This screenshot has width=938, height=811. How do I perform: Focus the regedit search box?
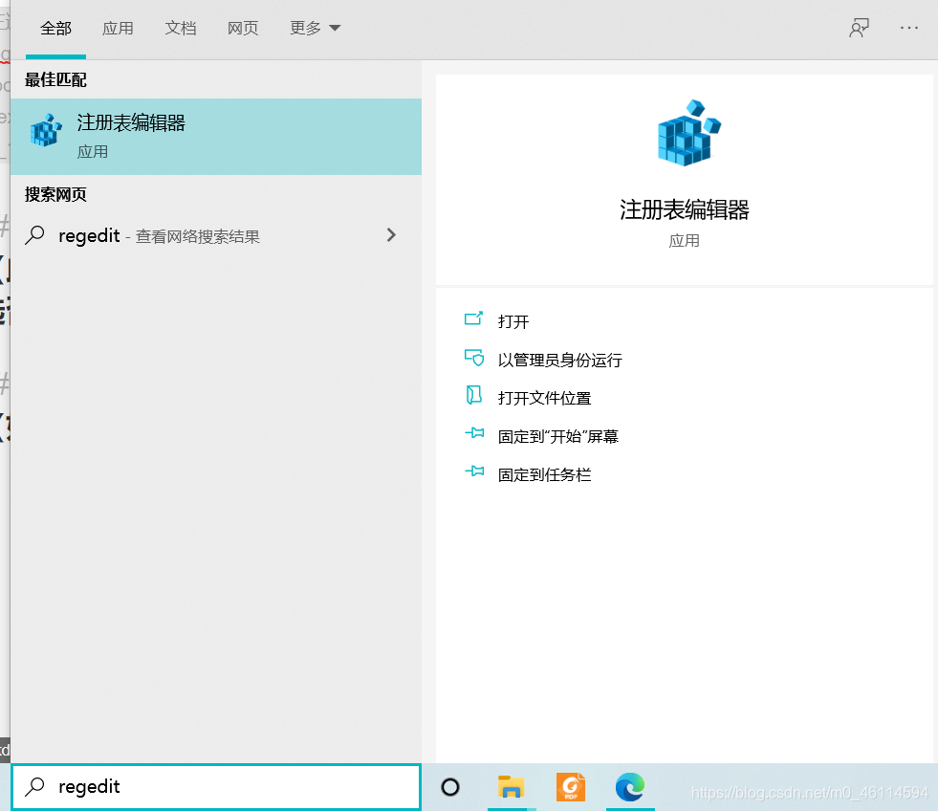(x=216, y=786)
